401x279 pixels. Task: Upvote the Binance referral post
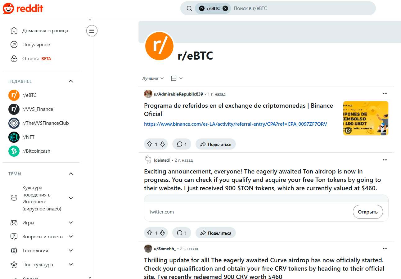coord(149,144)
